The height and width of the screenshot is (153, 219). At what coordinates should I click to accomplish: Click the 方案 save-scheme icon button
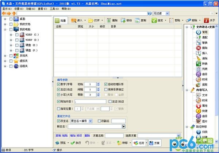[153, 143]
